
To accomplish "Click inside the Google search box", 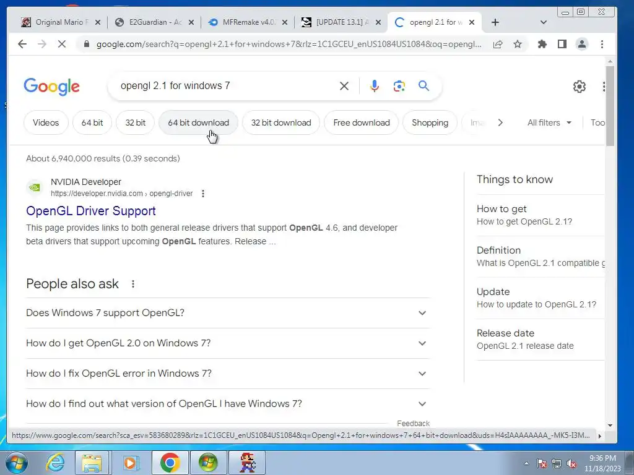I will [x=227, y=85].
